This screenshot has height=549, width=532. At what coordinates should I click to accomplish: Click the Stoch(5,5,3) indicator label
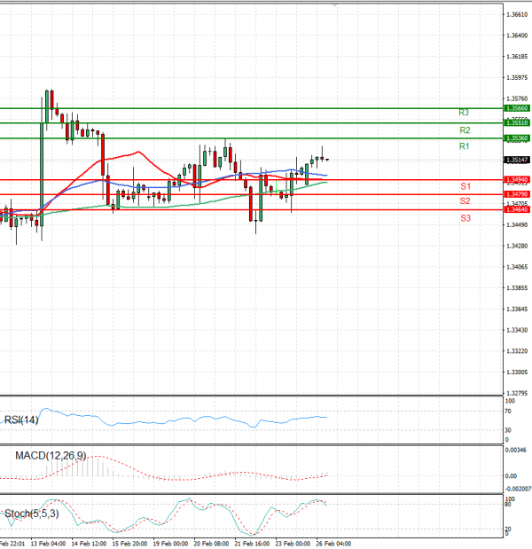point(32,514)
